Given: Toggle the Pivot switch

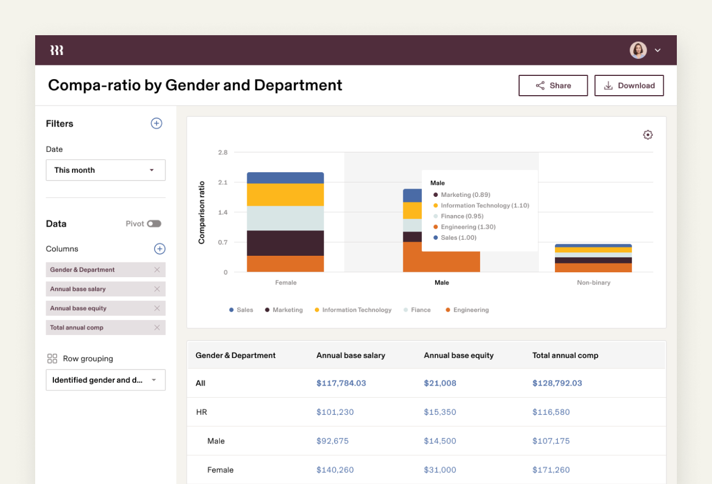Looking at the screenshot, I should 154,224.
